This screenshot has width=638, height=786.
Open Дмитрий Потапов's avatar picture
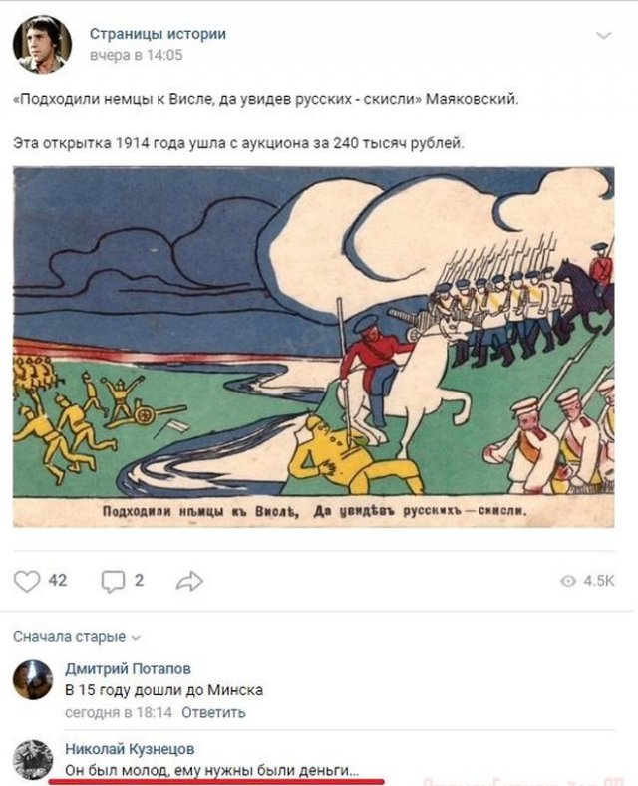[x=33, y=680]
